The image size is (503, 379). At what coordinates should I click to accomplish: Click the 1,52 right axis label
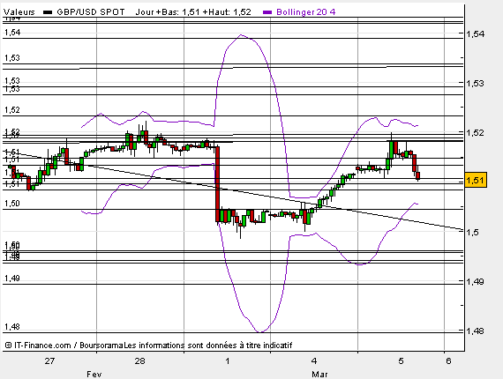(x=475, y=132)
